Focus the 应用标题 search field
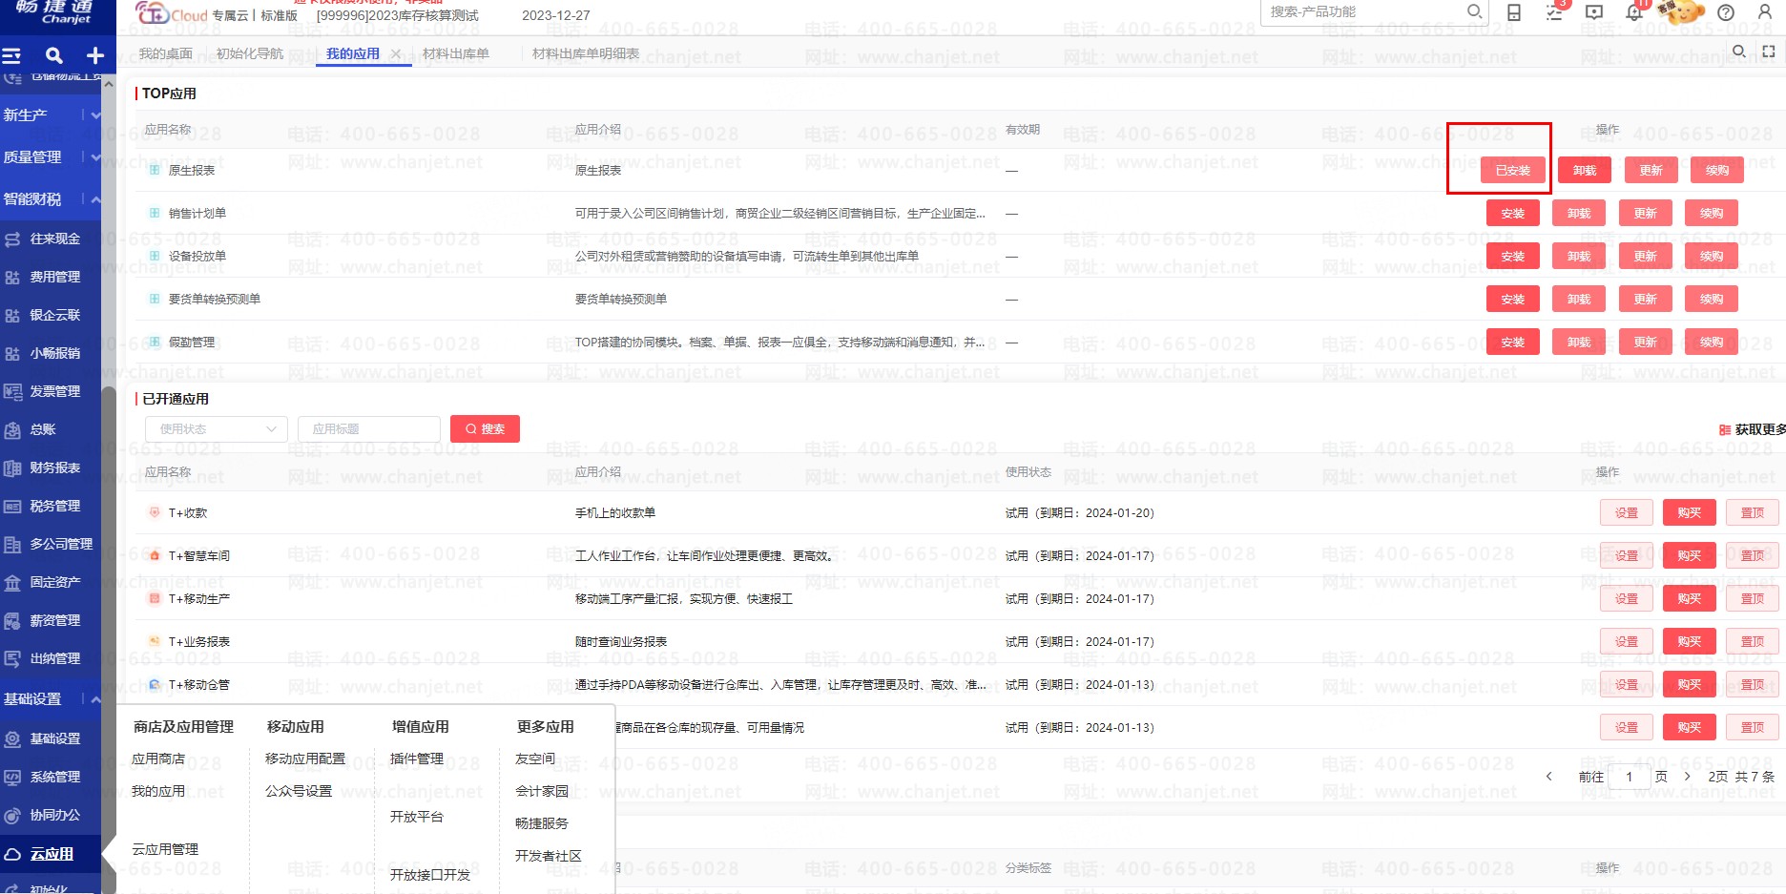 click(x=369, y=429)
